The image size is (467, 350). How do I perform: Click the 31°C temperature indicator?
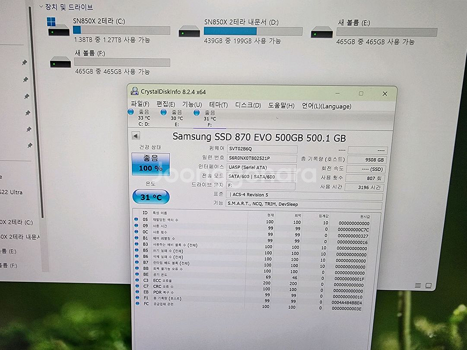pyautogui.click(x=150, y=196)
